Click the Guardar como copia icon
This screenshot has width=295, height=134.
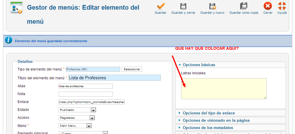tap(243, 6)
